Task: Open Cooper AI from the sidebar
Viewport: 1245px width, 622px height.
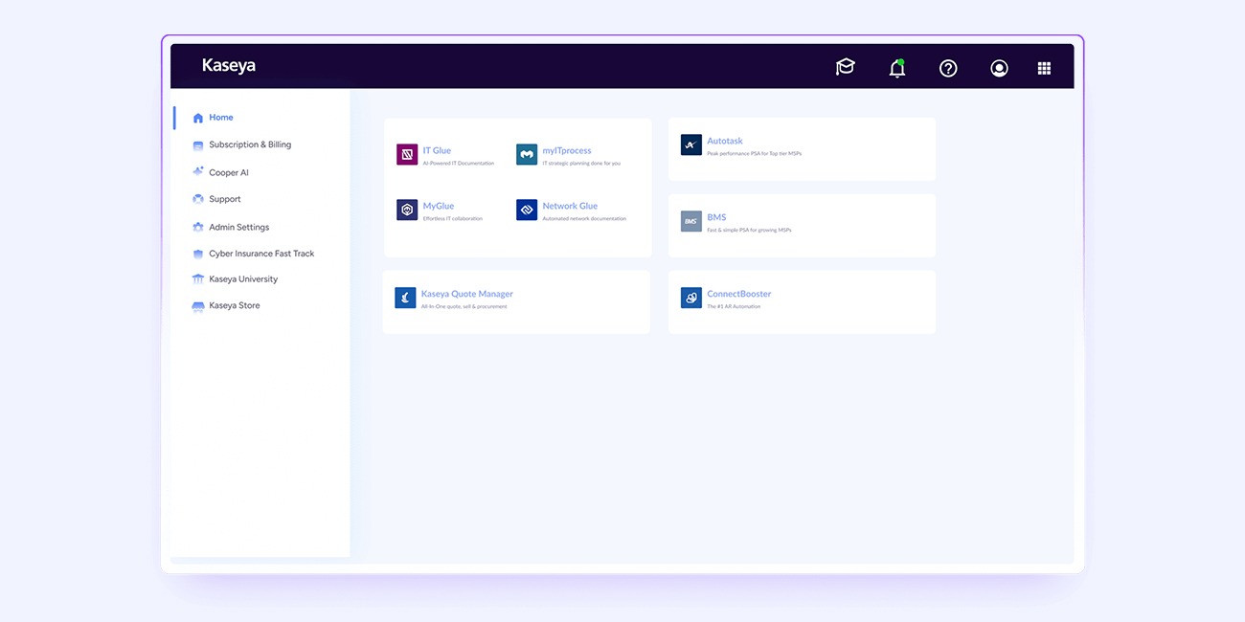Action: click(x=229, y=172)
